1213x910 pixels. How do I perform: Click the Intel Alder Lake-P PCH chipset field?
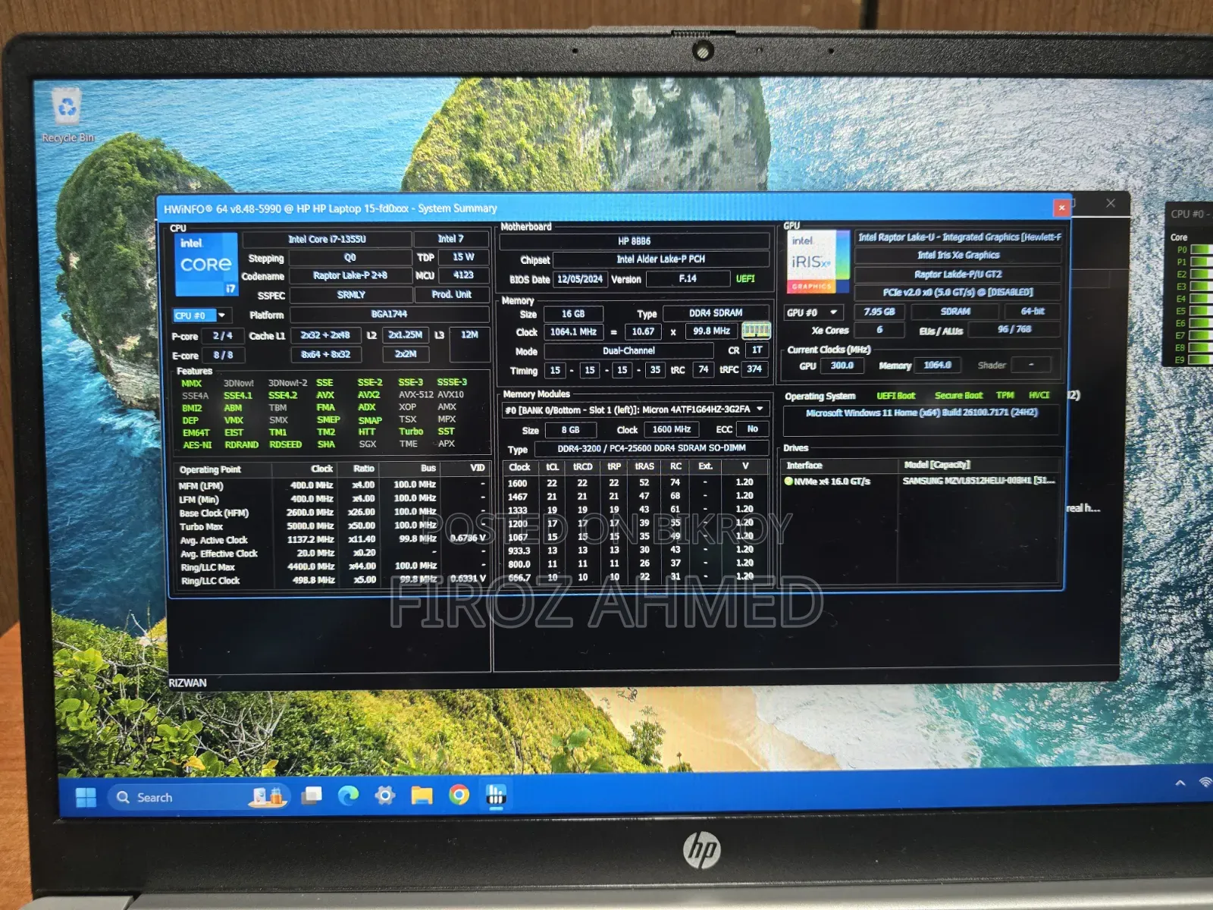660,259
